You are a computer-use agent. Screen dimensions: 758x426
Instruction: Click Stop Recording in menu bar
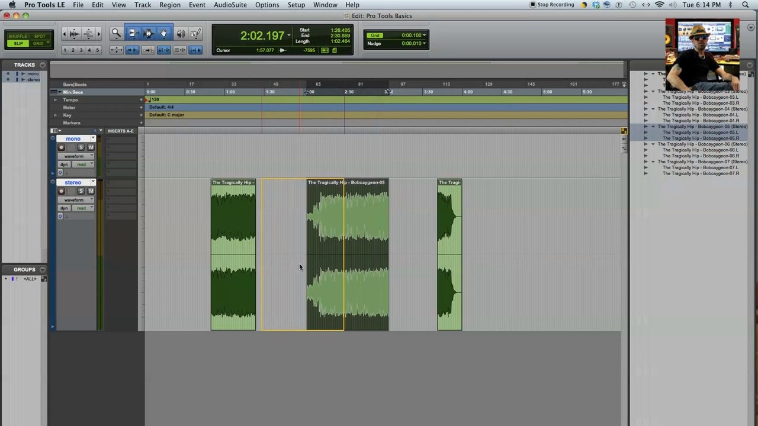(x=552, y=5)
